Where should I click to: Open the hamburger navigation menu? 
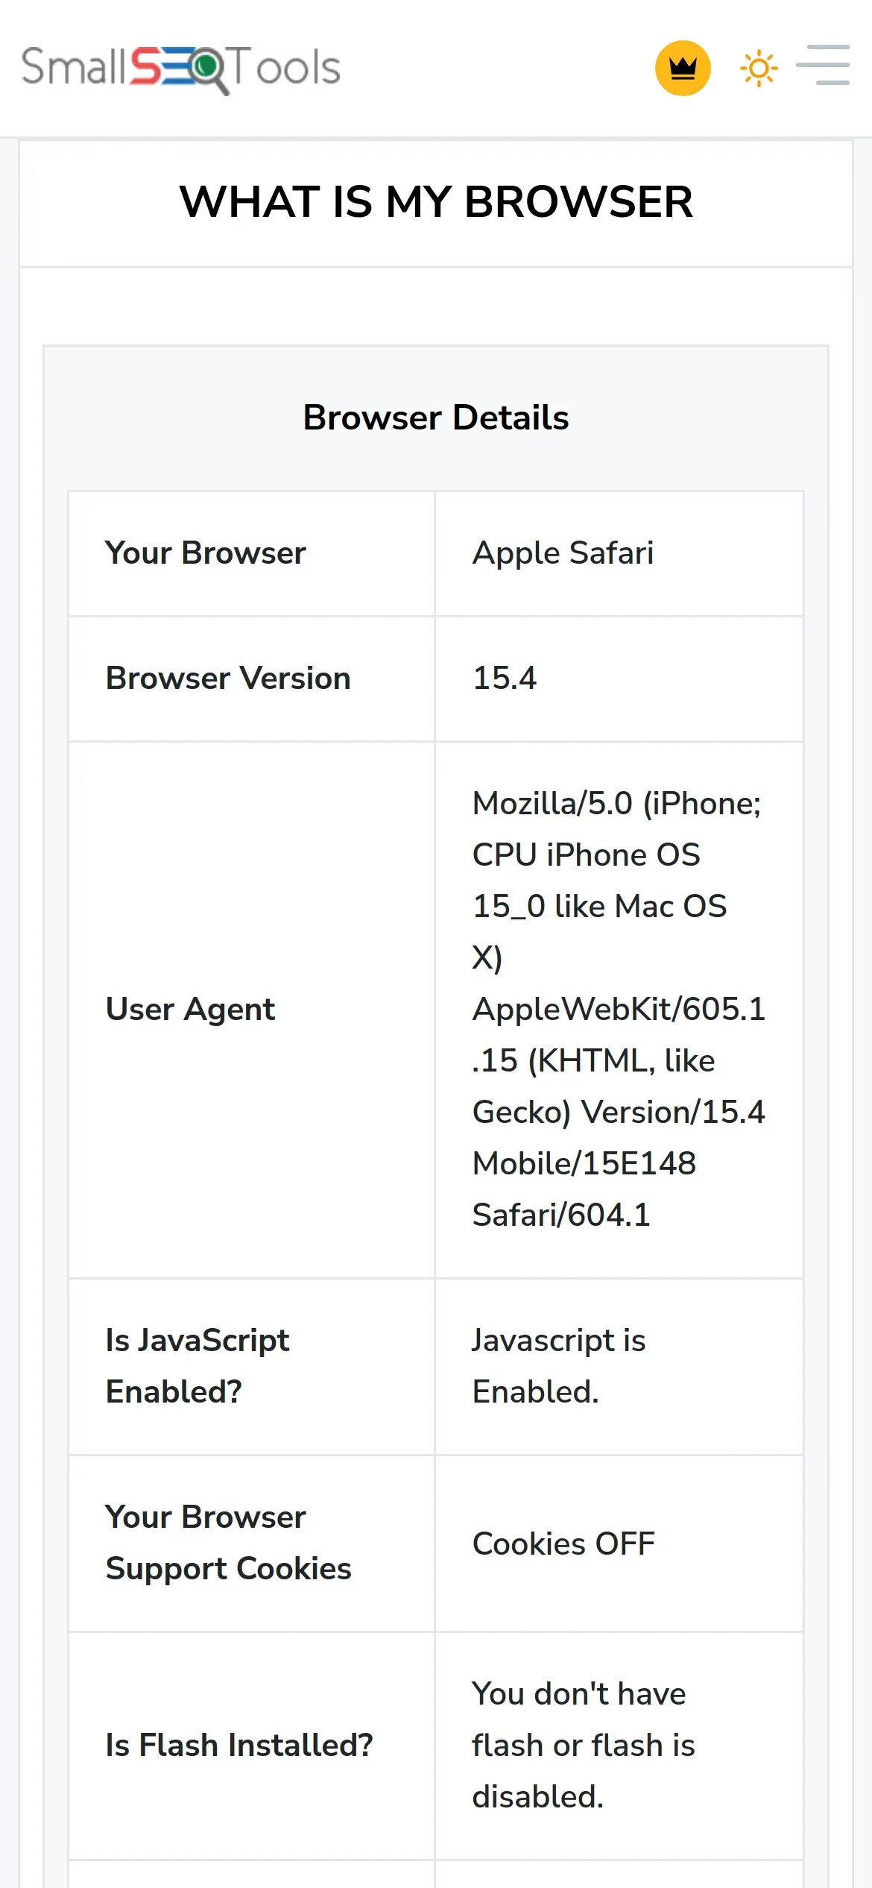pos(823,66)
